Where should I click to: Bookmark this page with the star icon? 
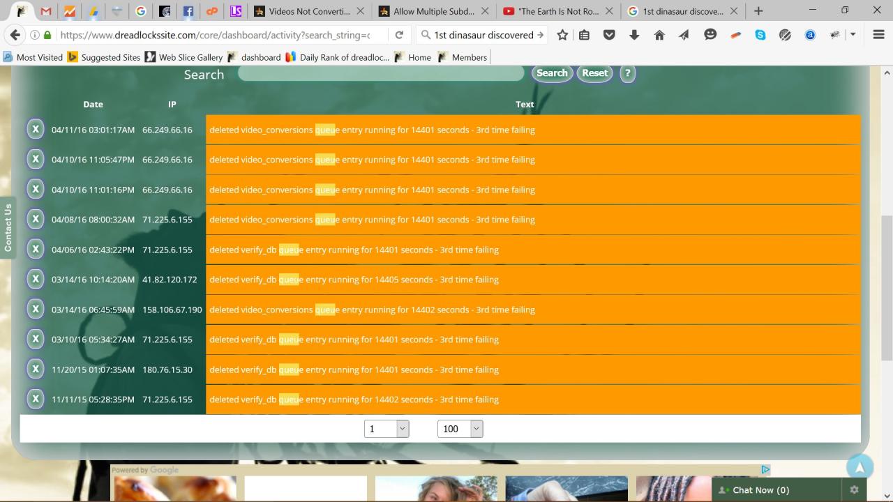pyautogui.click(x=562, y=35)
